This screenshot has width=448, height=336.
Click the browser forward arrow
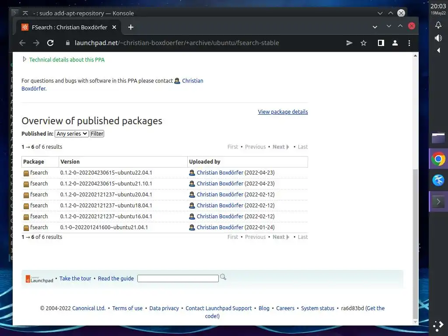[36, 43]
